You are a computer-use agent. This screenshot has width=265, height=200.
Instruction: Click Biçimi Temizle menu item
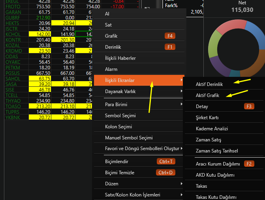click(x=119, y=173)
